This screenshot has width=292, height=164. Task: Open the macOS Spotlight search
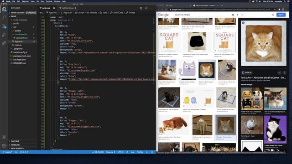(x=285, y=1)
